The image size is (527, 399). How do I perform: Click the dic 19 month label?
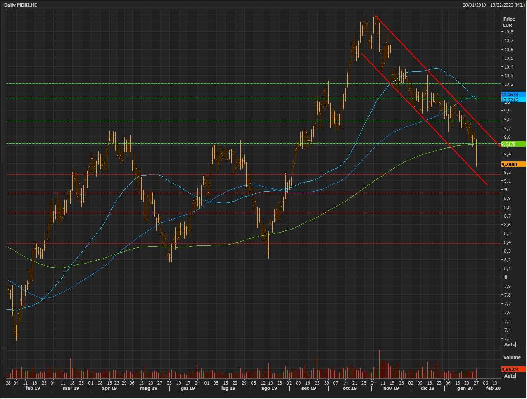point(427,388)
